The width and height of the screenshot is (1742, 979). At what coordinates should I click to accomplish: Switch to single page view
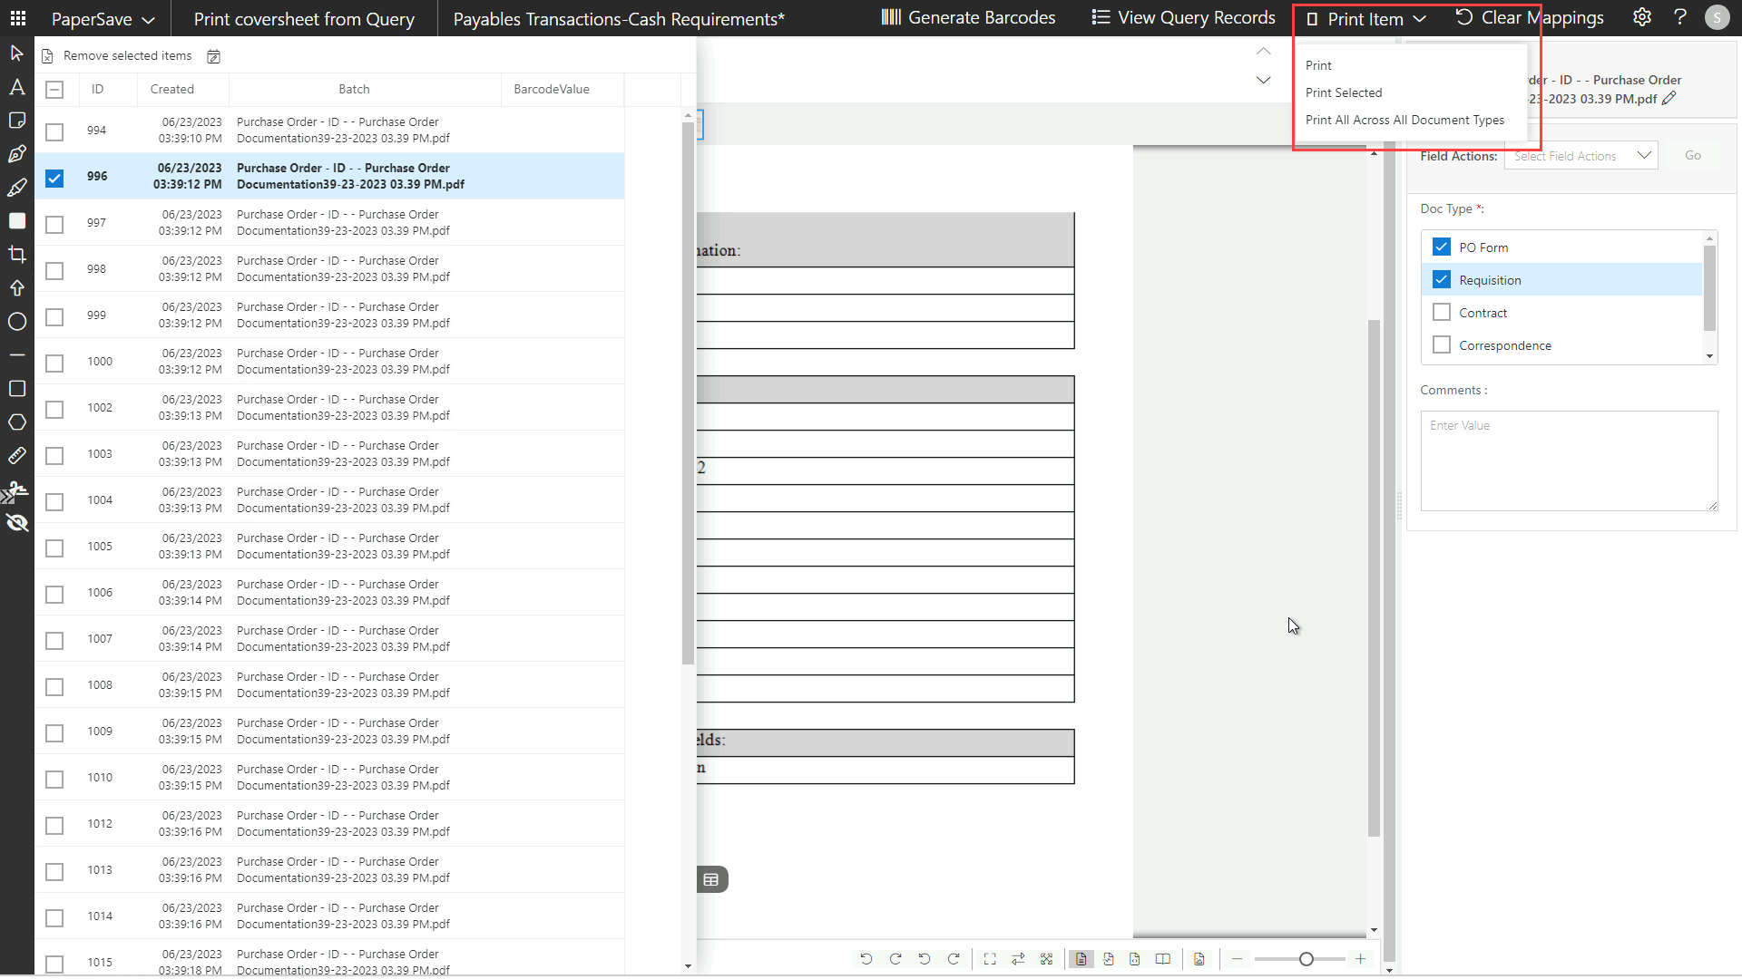(1081, 959)
